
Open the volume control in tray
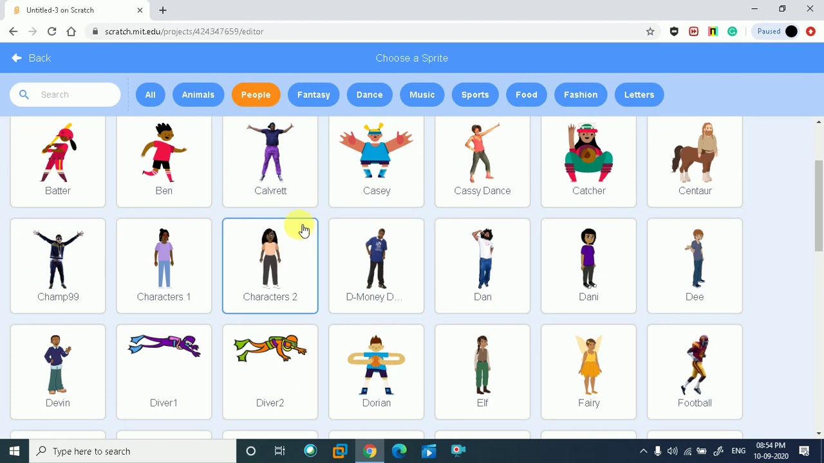[x=673, y=451]
